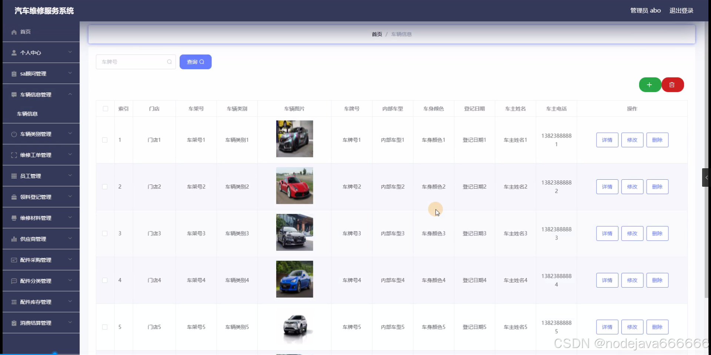Image resolution: width=711 pixels, height=355 pixels.
Task: Expand the 消费结算管理 chevron
Action: point(70,322)
